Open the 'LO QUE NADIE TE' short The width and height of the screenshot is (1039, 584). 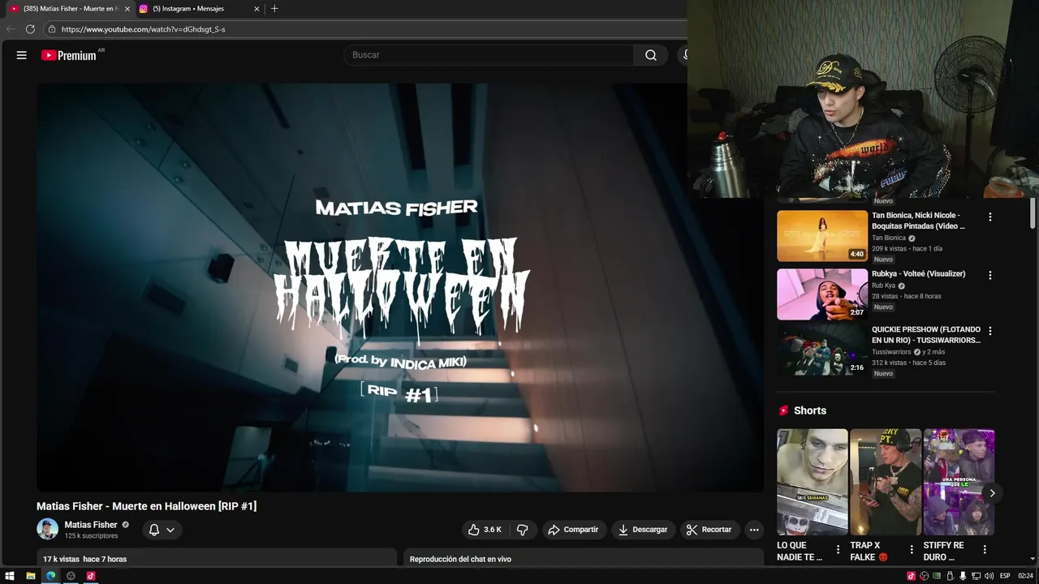(x=813, y=482)
